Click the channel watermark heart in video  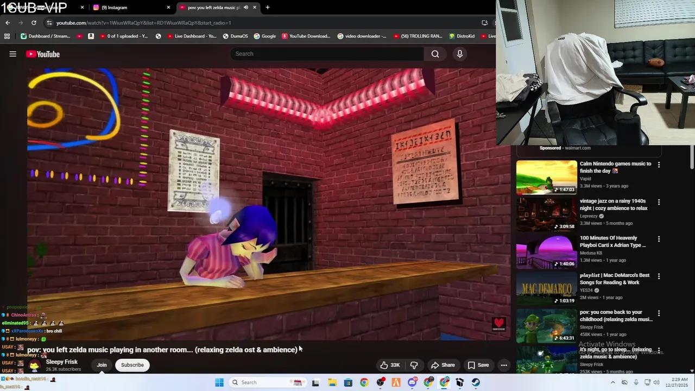498,324
